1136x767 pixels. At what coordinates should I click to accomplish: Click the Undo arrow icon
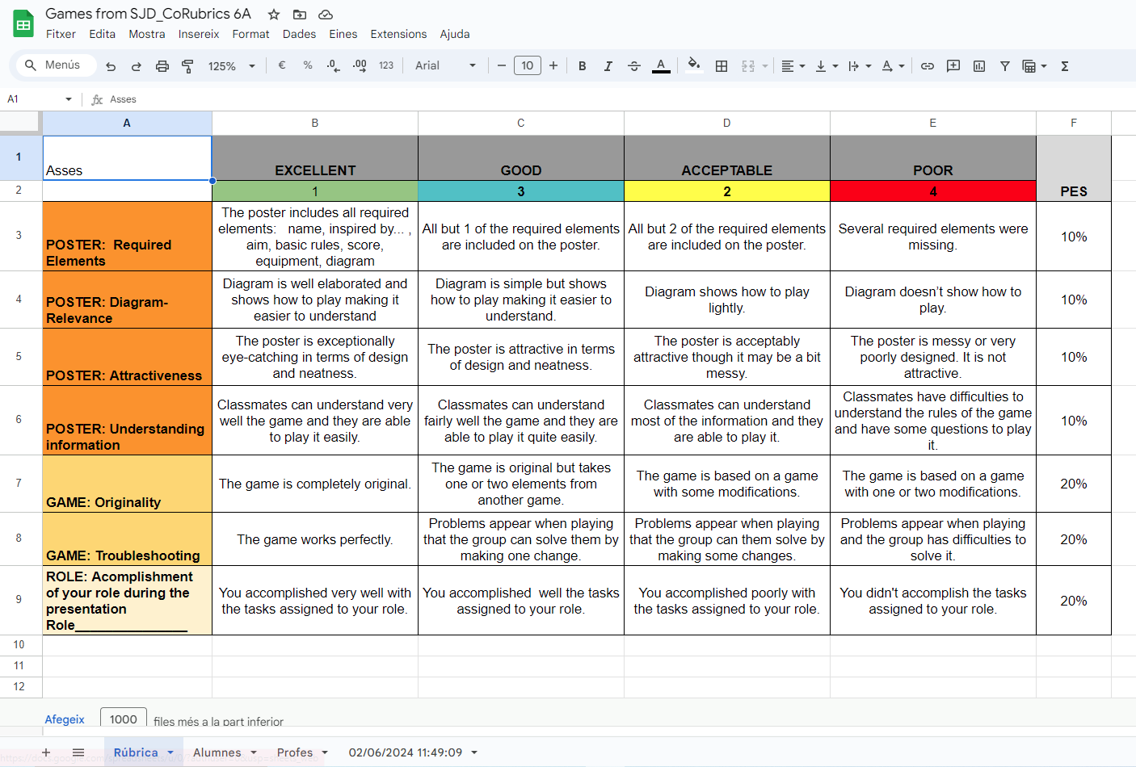(111, 66)
